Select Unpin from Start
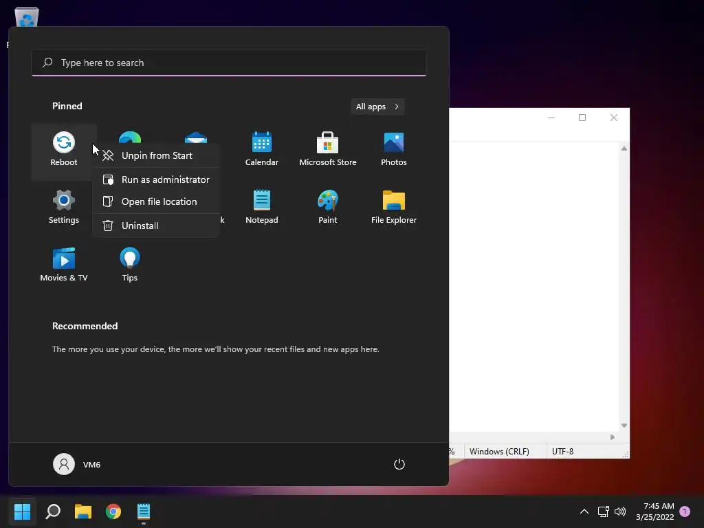This screenshot has width=704, height=528. click(x=156, y=155)
